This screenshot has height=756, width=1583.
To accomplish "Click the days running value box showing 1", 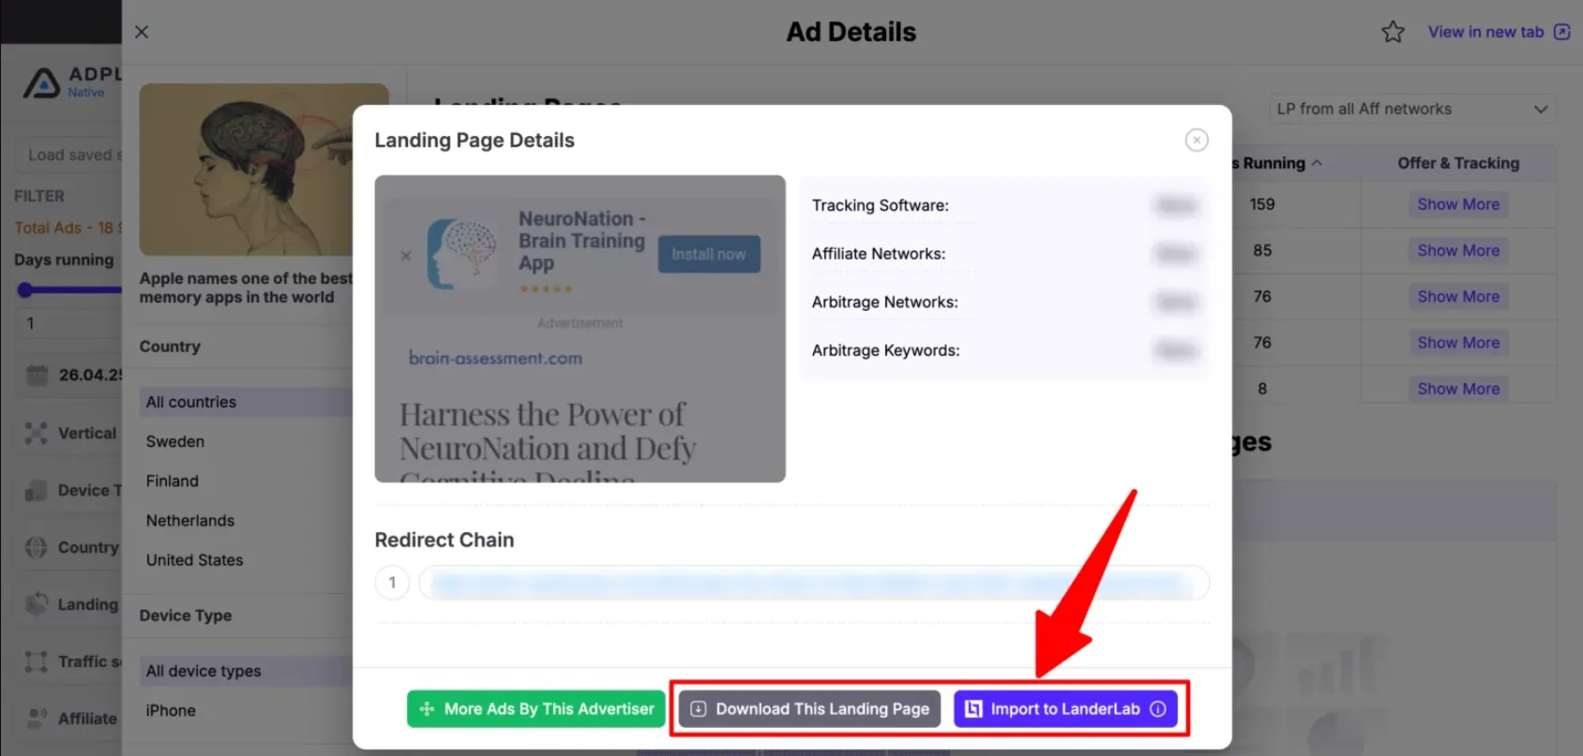I will (68, 323).
